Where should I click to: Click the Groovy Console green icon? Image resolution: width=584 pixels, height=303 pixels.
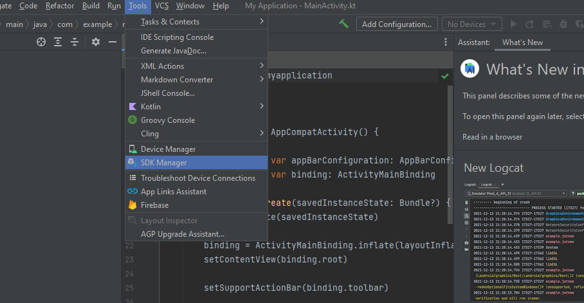tap(132, 120)
